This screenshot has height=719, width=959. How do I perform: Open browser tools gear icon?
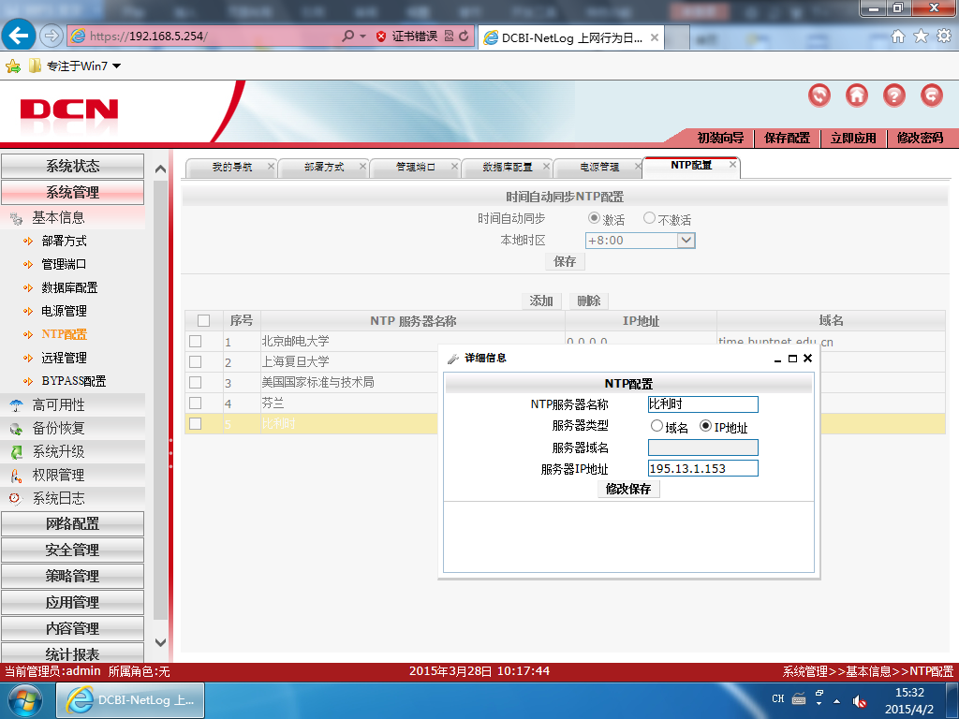click(944, 37)
